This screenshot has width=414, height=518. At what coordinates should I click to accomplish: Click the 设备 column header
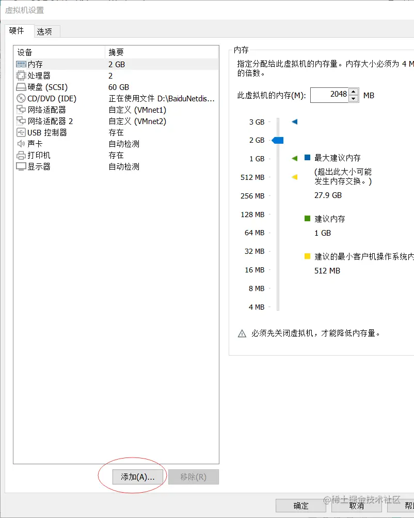coord(59,52)
